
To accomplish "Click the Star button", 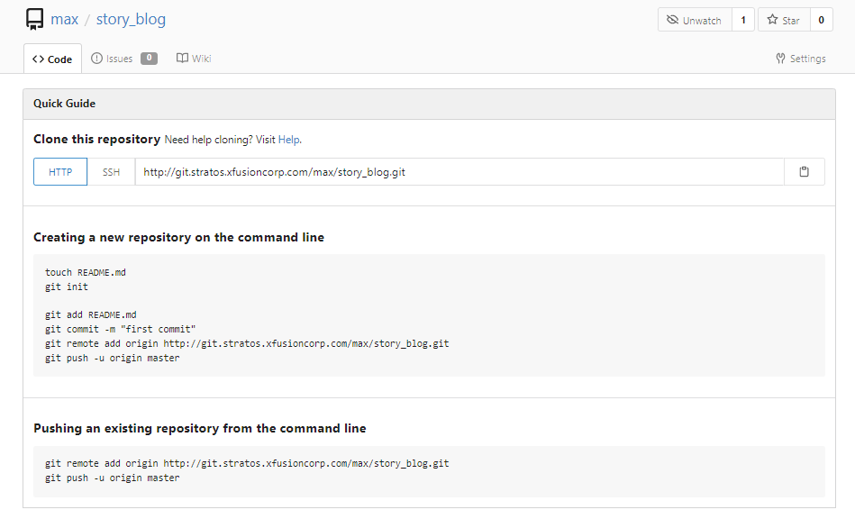I will (784, 20).
